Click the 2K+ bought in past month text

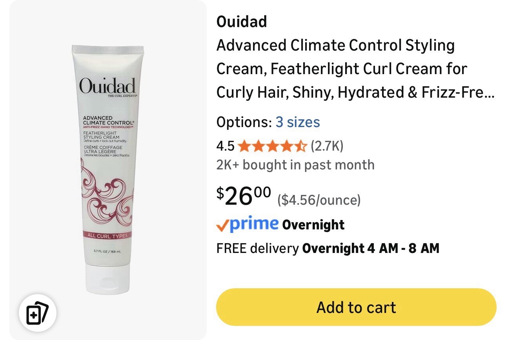point(295,165)
